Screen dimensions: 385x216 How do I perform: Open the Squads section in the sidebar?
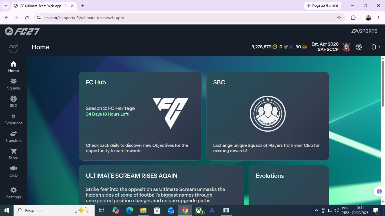pyautogui.click(x=14, y=84)
